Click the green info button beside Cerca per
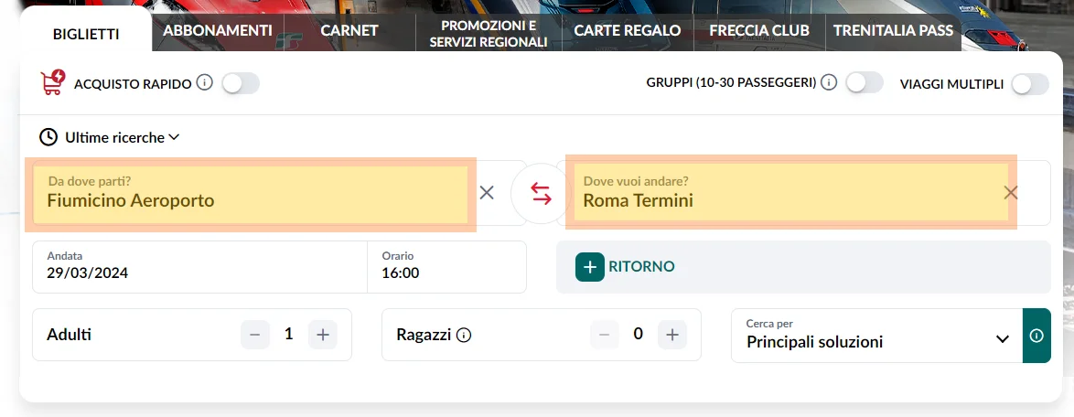 pyautogui.click(x=1036, y=336)
